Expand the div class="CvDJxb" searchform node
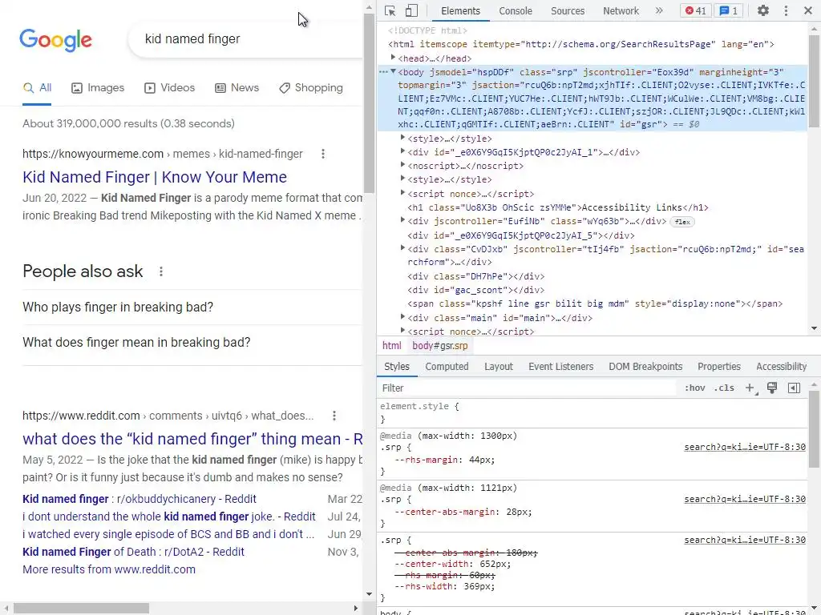 click(x=402, y=248)
